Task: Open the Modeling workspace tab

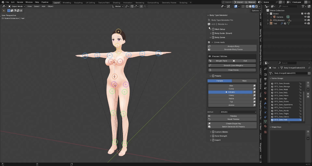Action: click(x=67, y=3)
